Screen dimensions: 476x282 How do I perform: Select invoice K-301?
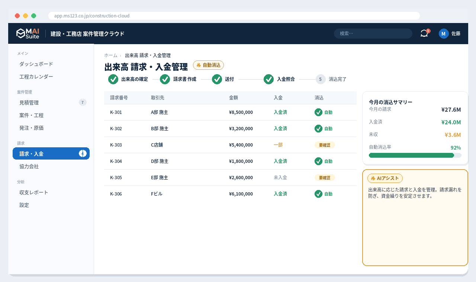pyautogui.click(x=116, y=112)
